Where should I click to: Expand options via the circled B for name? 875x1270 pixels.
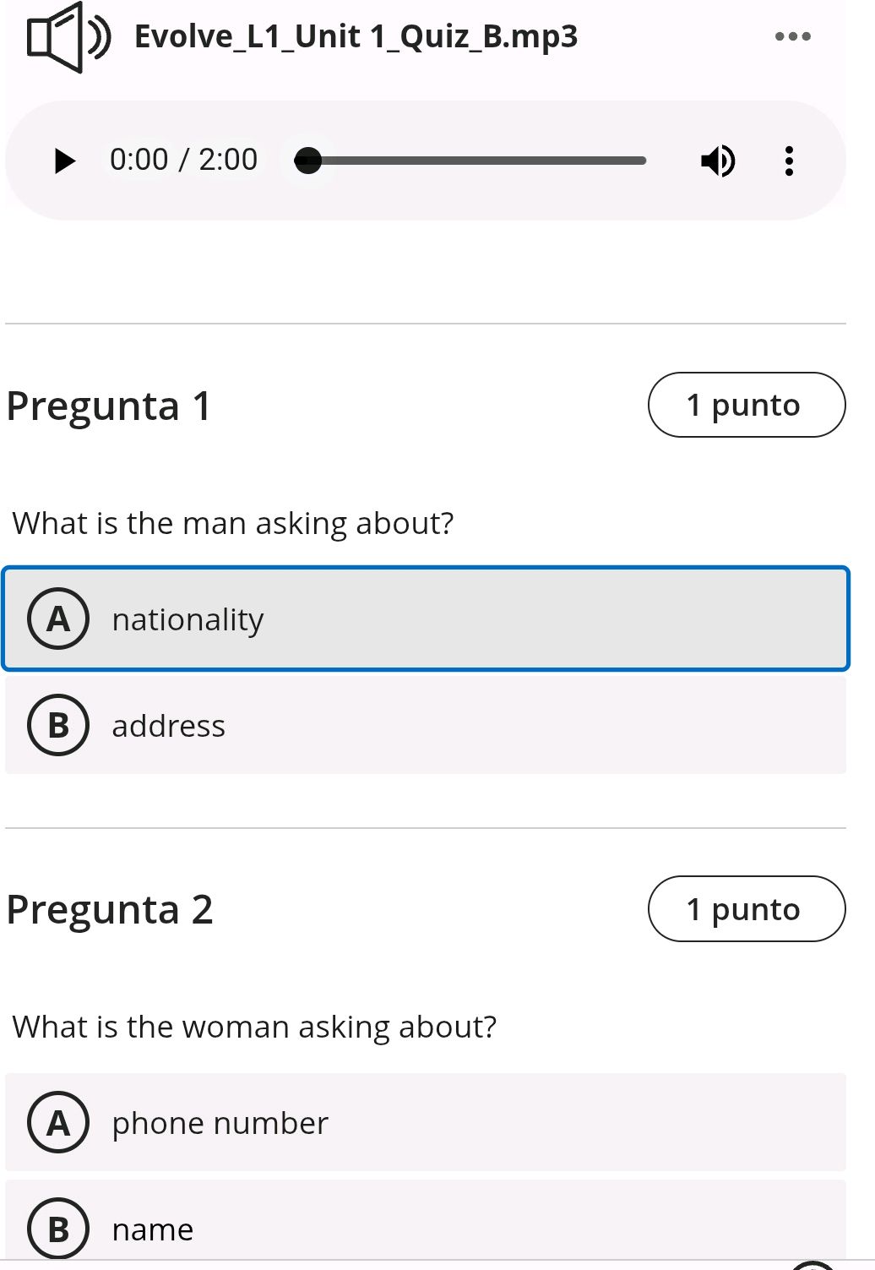tap(57, 1229)
